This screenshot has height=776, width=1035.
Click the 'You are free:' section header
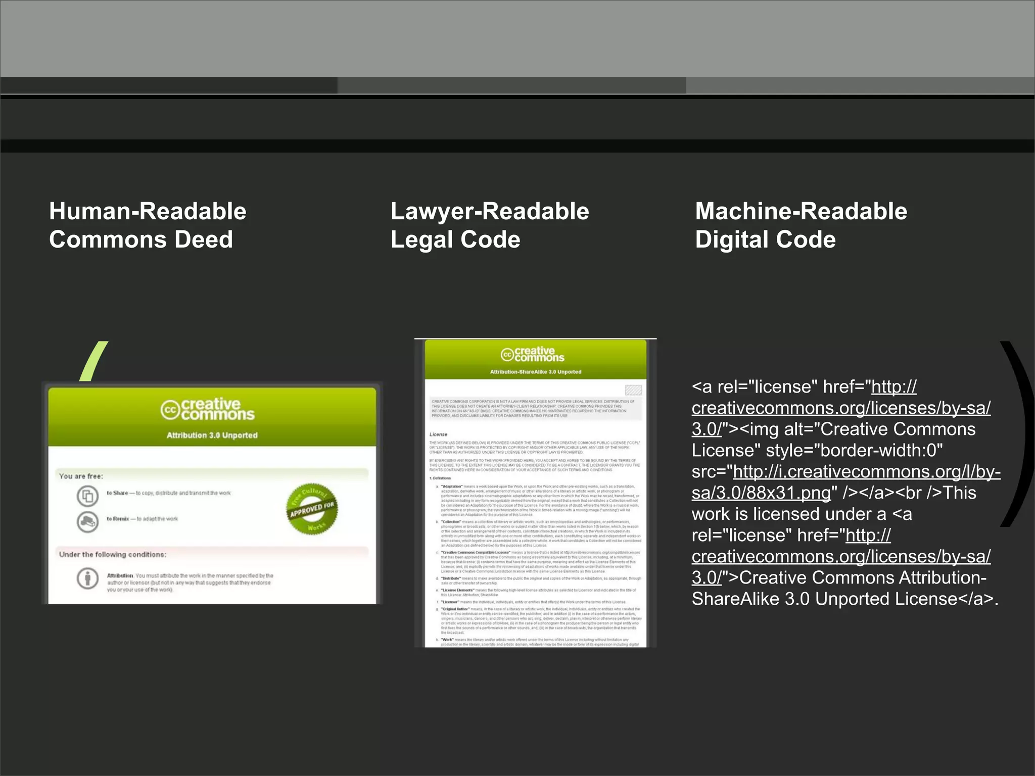(81, 476)
